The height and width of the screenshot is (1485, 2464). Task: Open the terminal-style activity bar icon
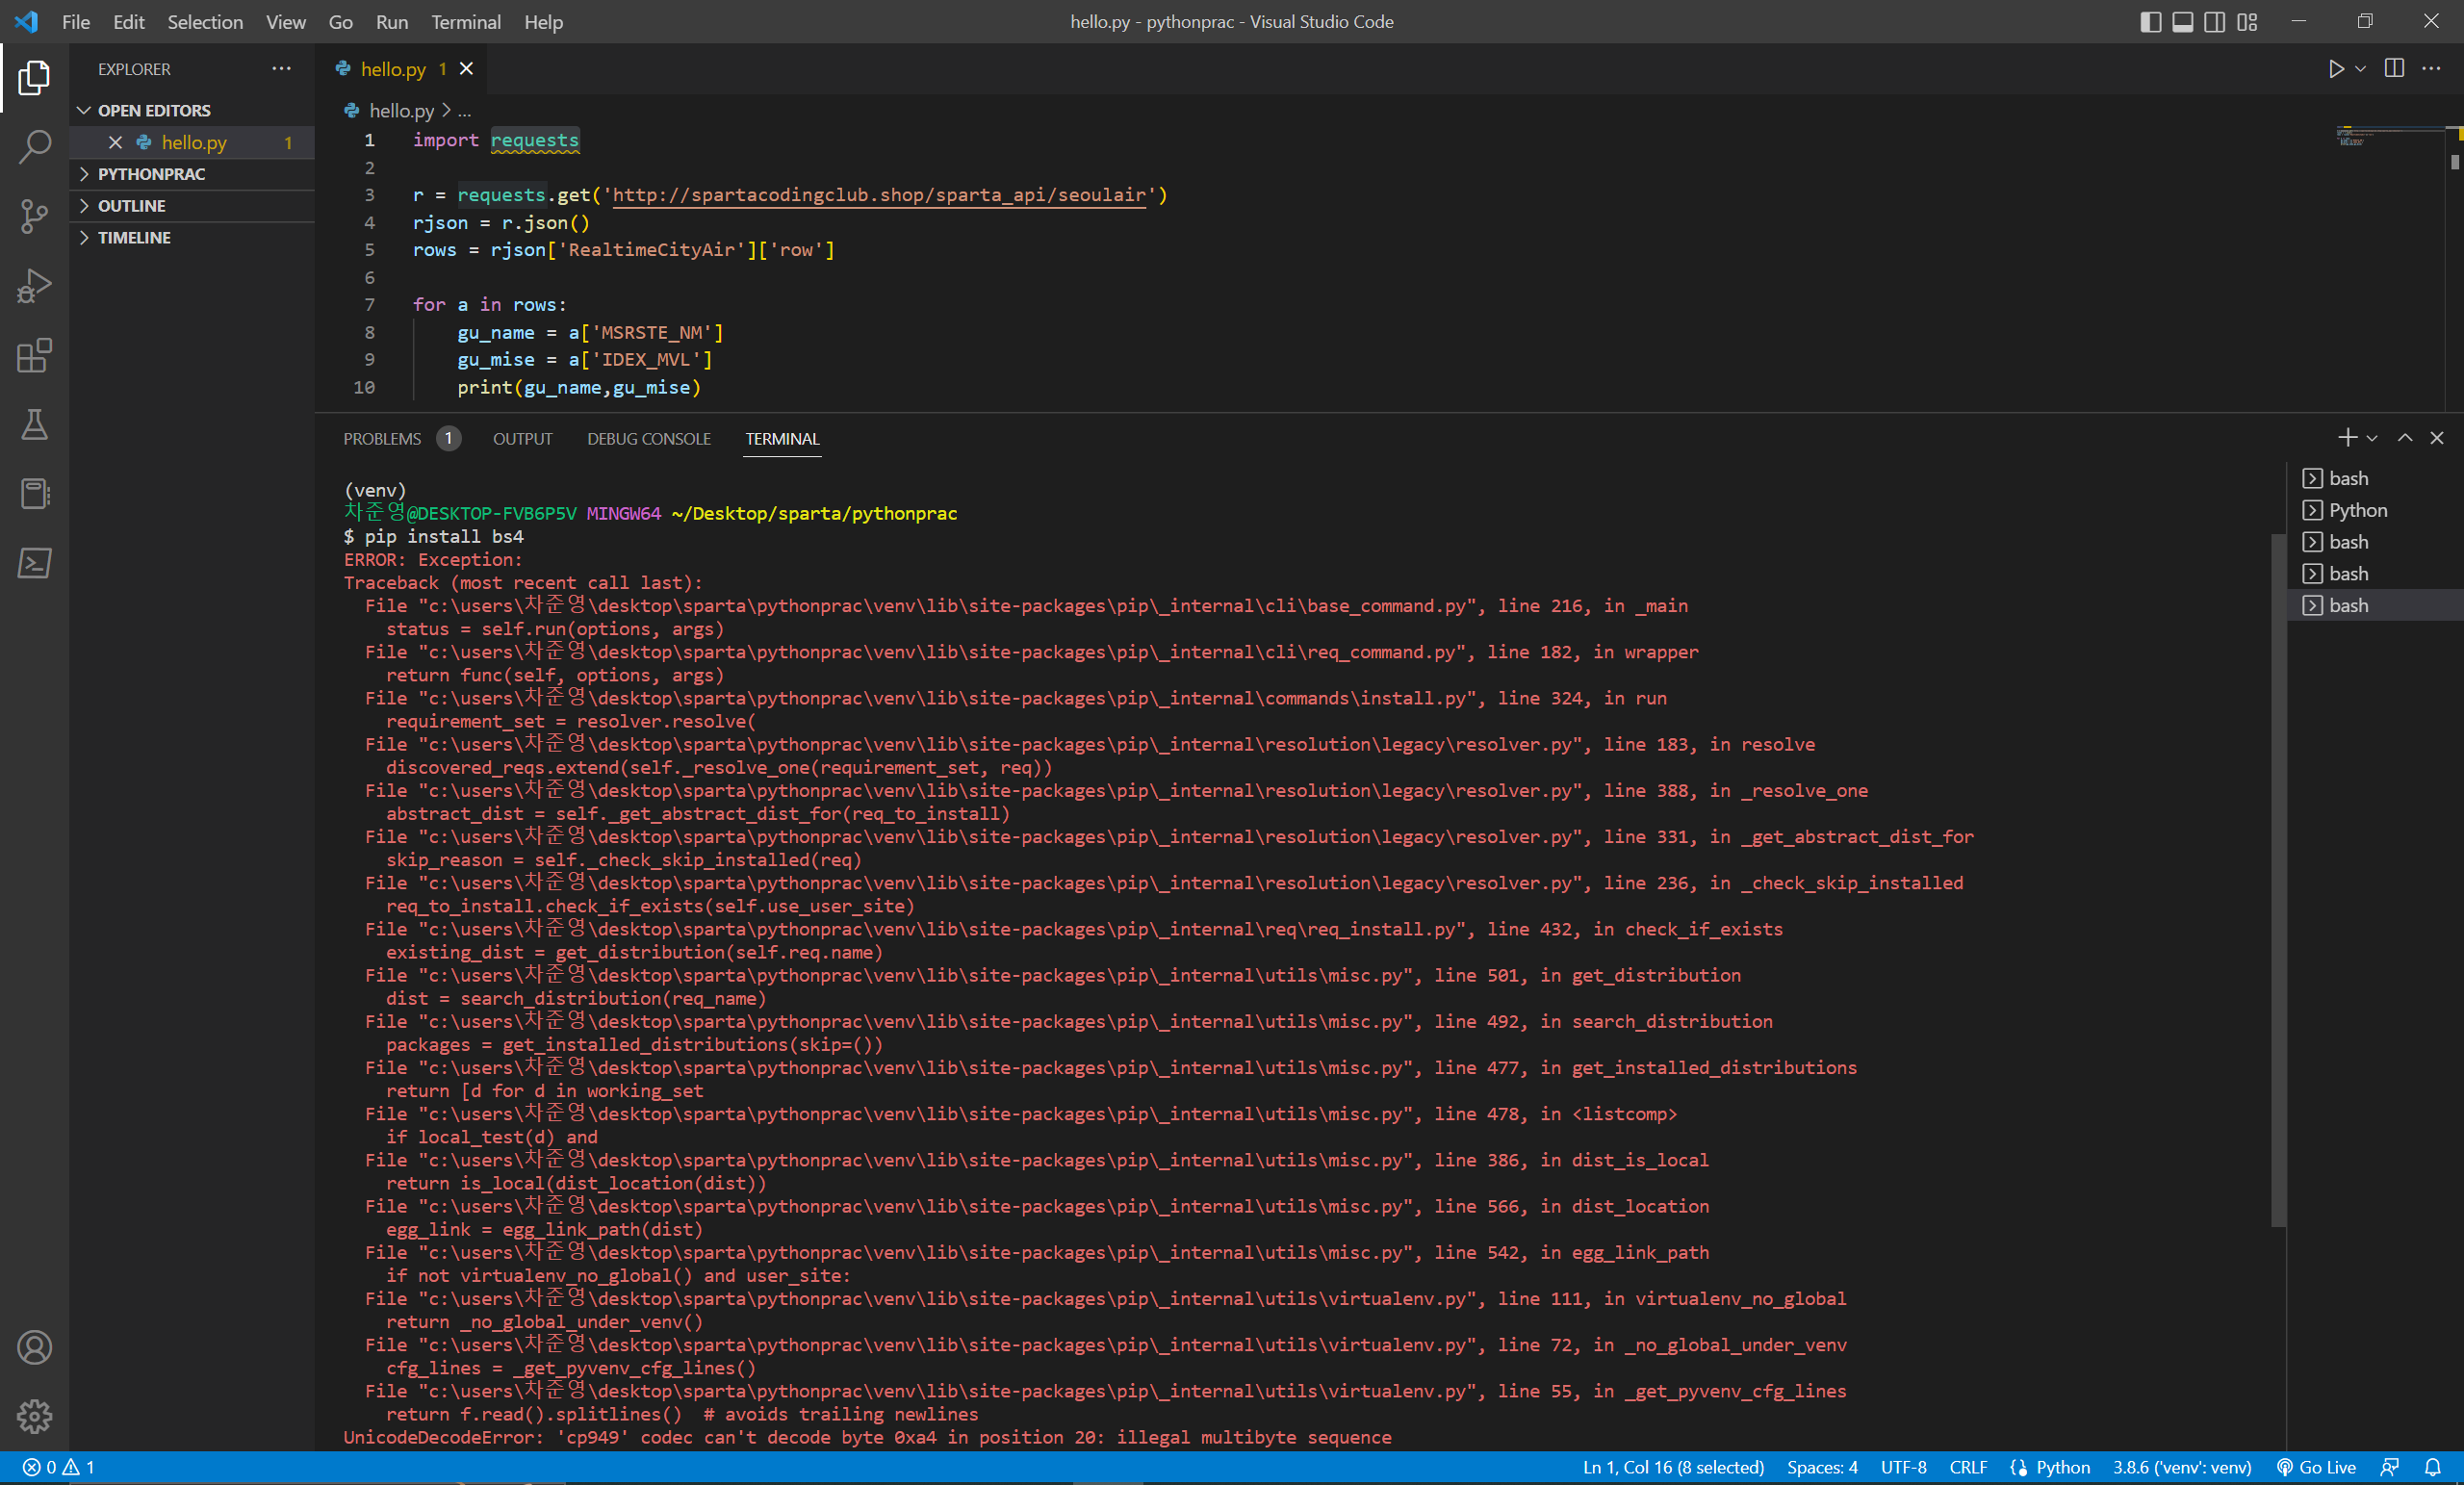point(34,563)
